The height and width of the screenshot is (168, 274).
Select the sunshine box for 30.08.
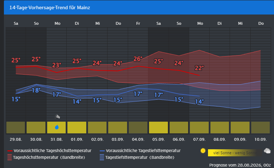coord(36,128)
